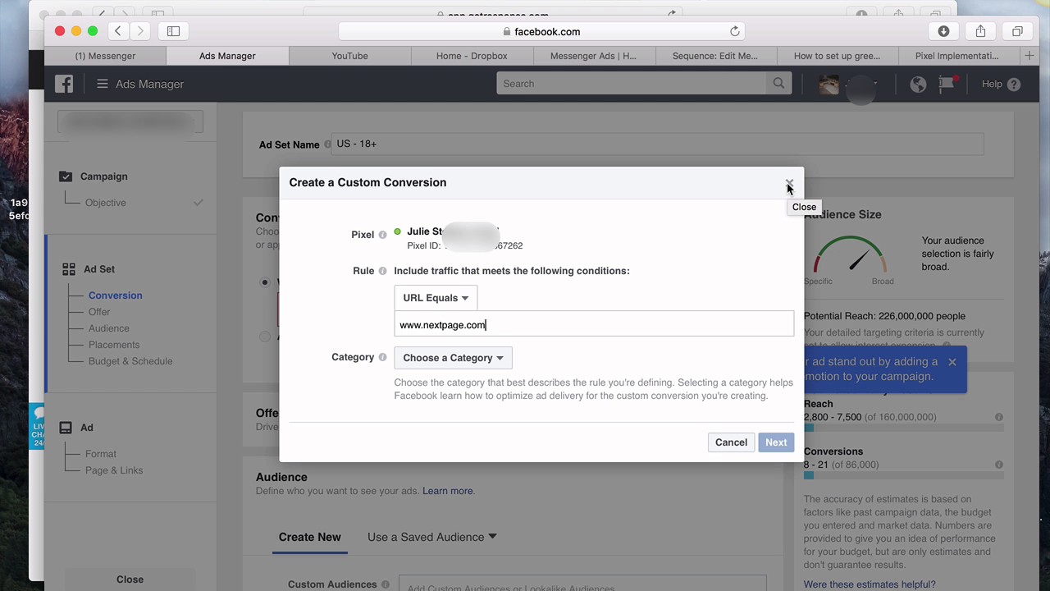Click the Custom Audiences info icon

pos(385,584)
